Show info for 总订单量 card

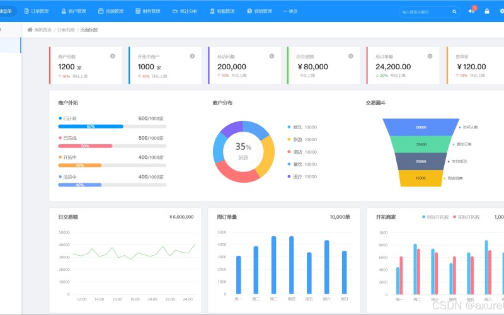click(430, 56)
